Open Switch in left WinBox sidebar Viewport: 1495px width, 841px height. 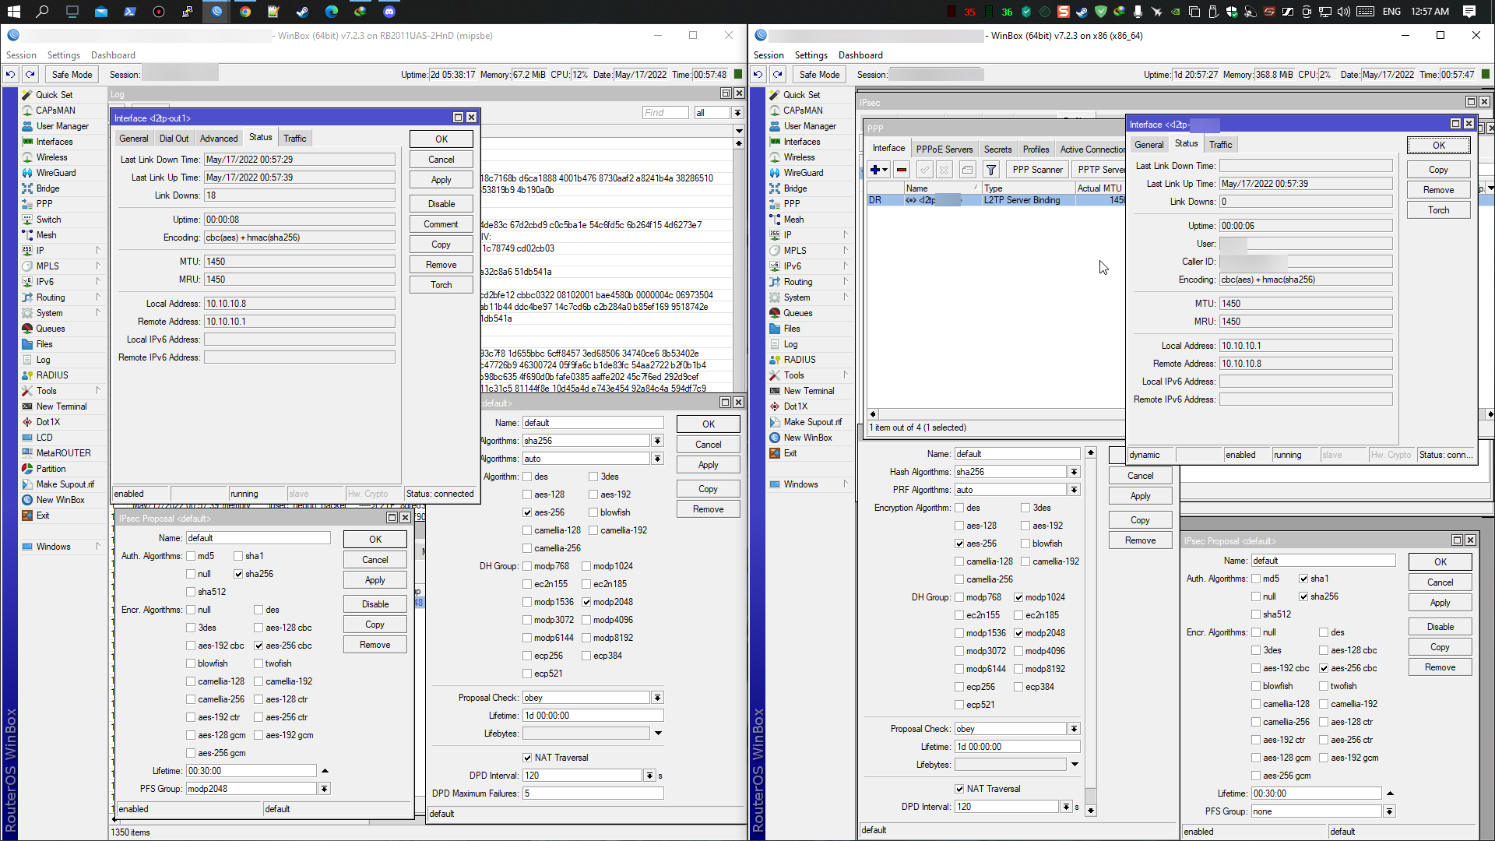[48, 220]
